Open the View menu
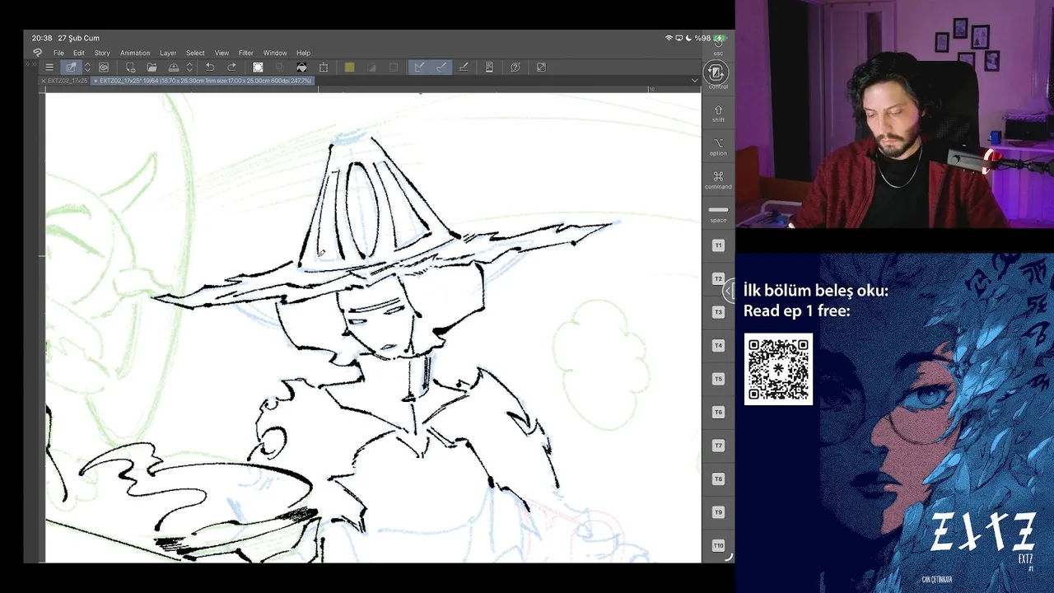This screenshot has height=593, width=1054. tap(222, 53)
